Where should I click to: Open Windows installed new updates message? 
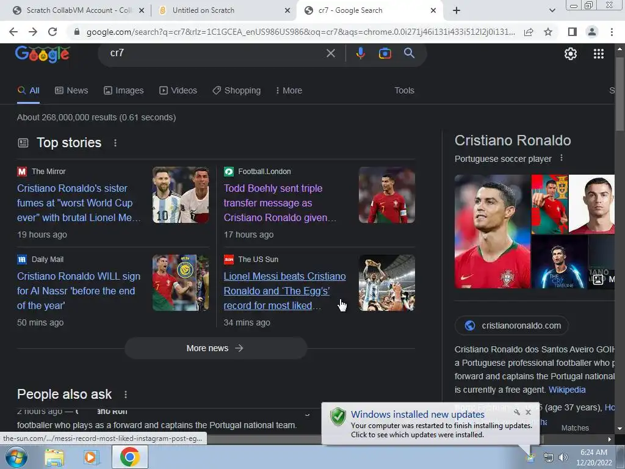(417, 415)
